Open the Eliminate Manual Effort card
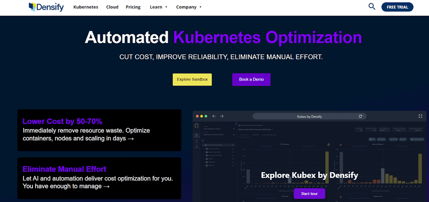 (x=99, y=178)
